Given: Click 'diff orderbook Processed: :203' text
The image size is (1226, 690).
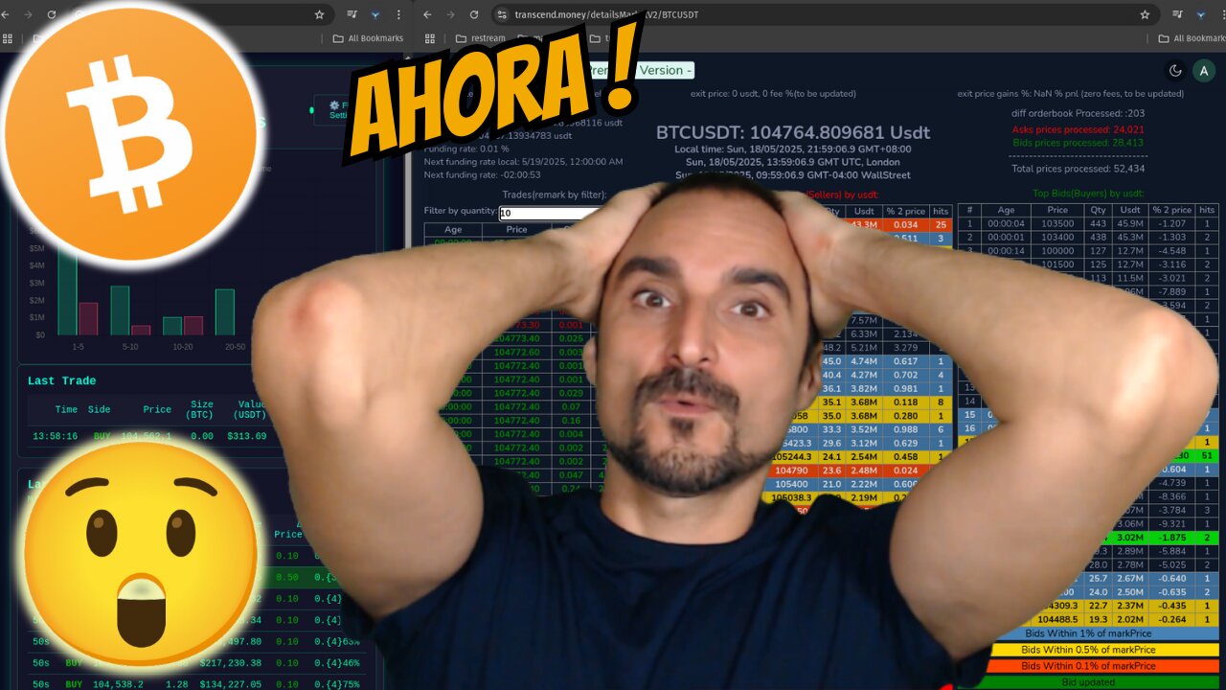Looking at the screenshot, I should coord(1078,113).
